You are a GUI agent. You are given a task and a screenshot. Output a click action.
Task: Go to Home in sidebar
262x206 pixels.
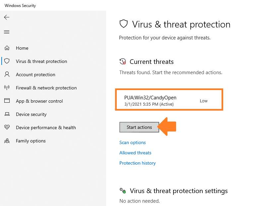(22, 48)
